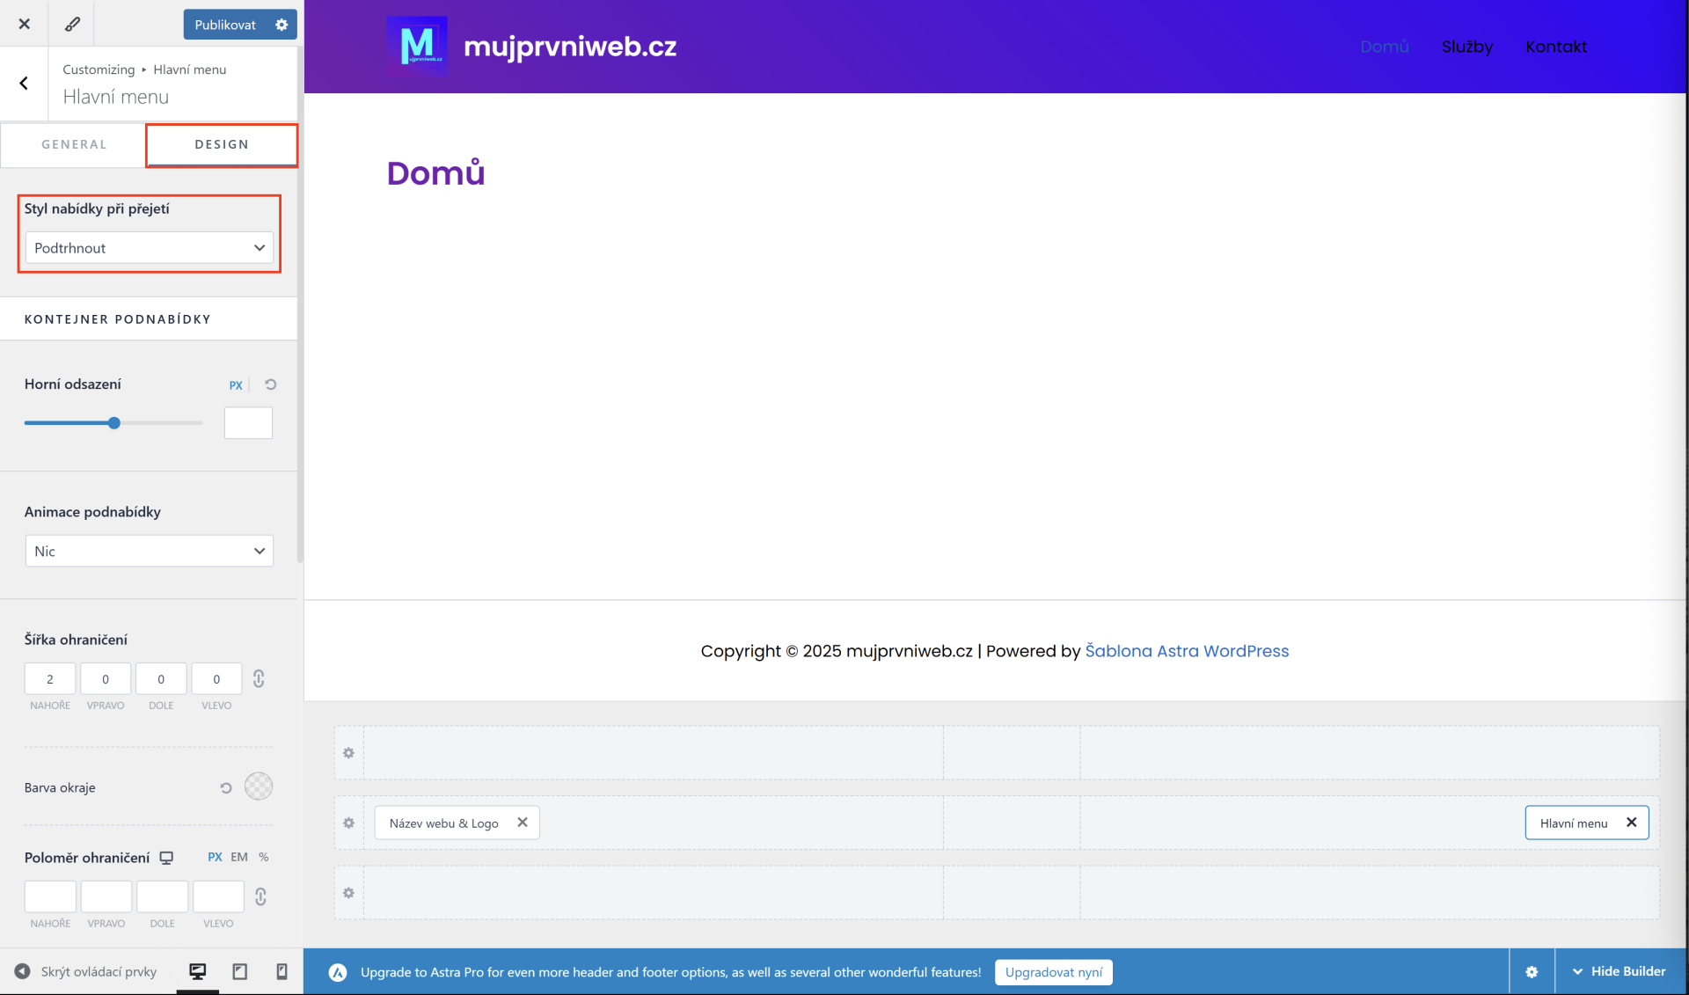Screen dimensions: 1689x995
Task: Reset the Horní odsazení value
Action: [x=271, y=384]
